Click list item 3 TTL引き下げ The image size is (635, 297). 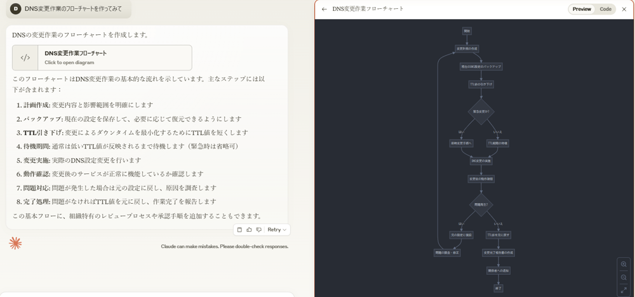coord(132,132)
